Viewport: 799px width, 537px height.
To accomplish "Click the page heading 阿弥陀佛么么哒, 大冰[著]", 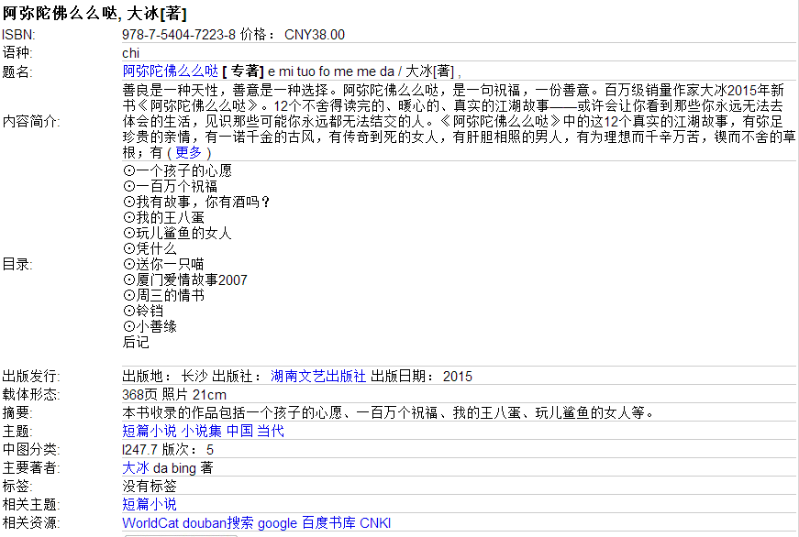I will tap(94, 13).
